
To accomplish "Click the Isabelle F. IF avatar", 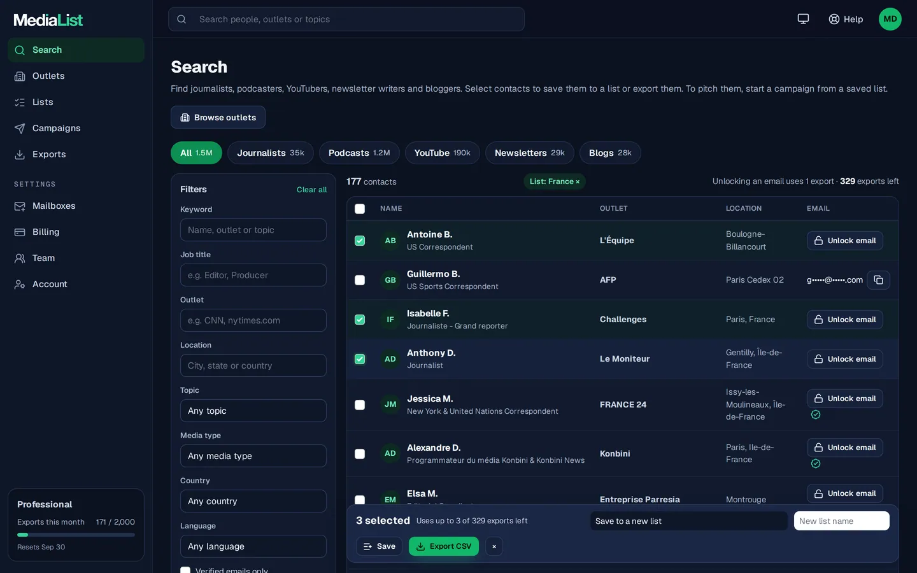I will tap(390, 320).
